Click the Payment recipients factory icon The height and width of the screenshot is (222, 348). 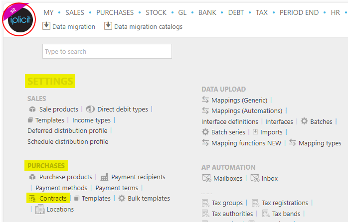pyautogui.click(x=104, y=177)
